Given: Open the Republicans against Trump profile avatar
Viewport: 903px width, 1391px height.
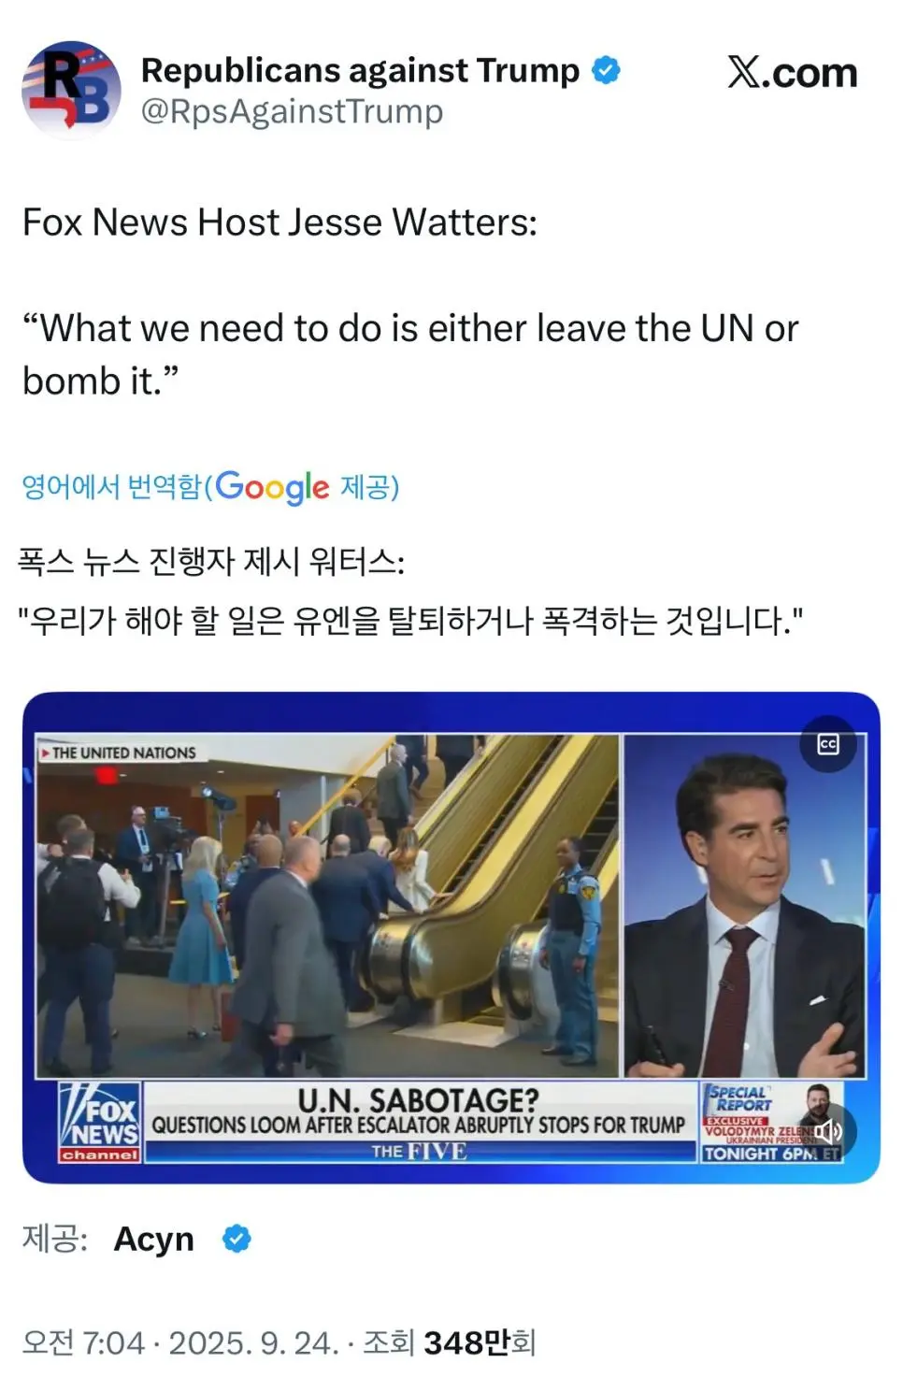Looking at the screenshot, I should pos(71,90).
